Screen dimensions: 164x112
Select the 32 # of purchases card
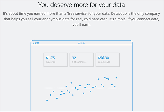point(81,60)
